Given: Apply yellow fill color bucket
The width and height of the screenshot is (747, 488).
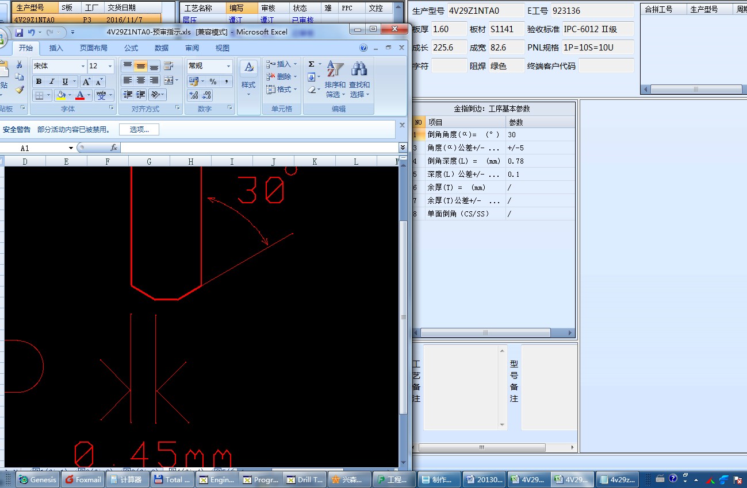Looking at the screenshot, I should tap(60, 95).
